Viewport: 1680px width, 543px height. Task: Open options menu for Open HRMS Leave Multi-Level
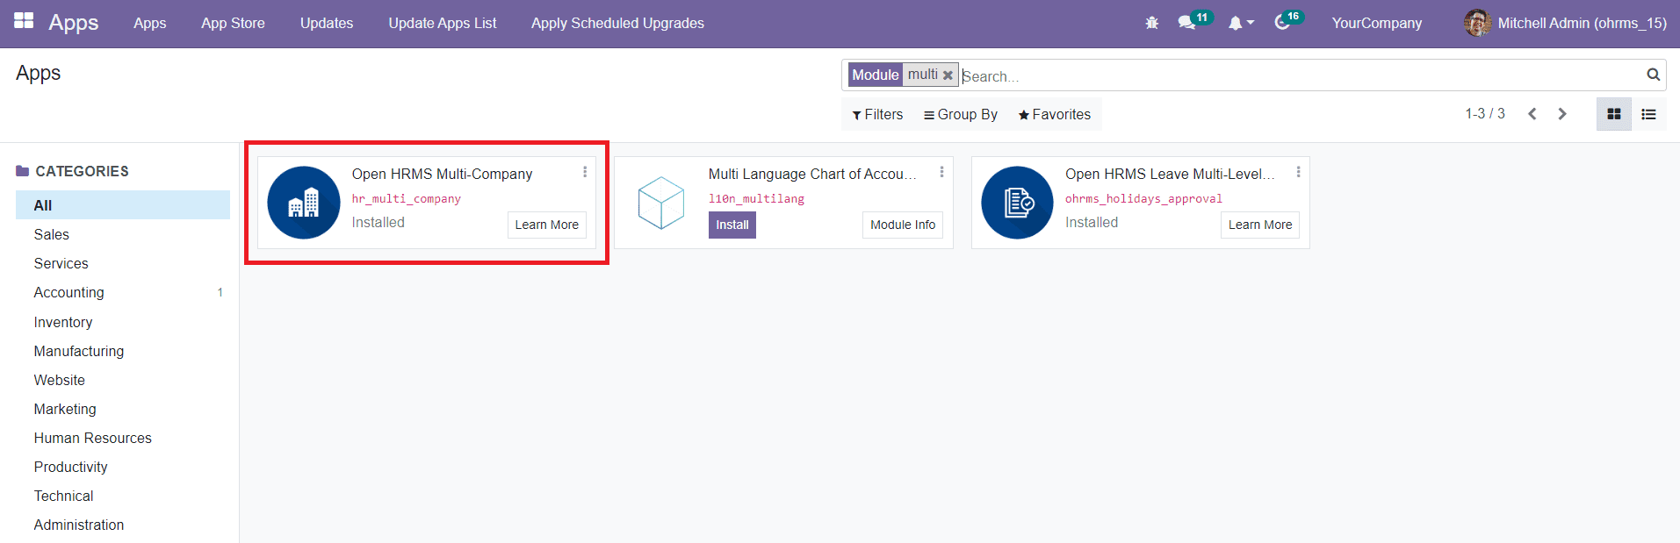1298,172
